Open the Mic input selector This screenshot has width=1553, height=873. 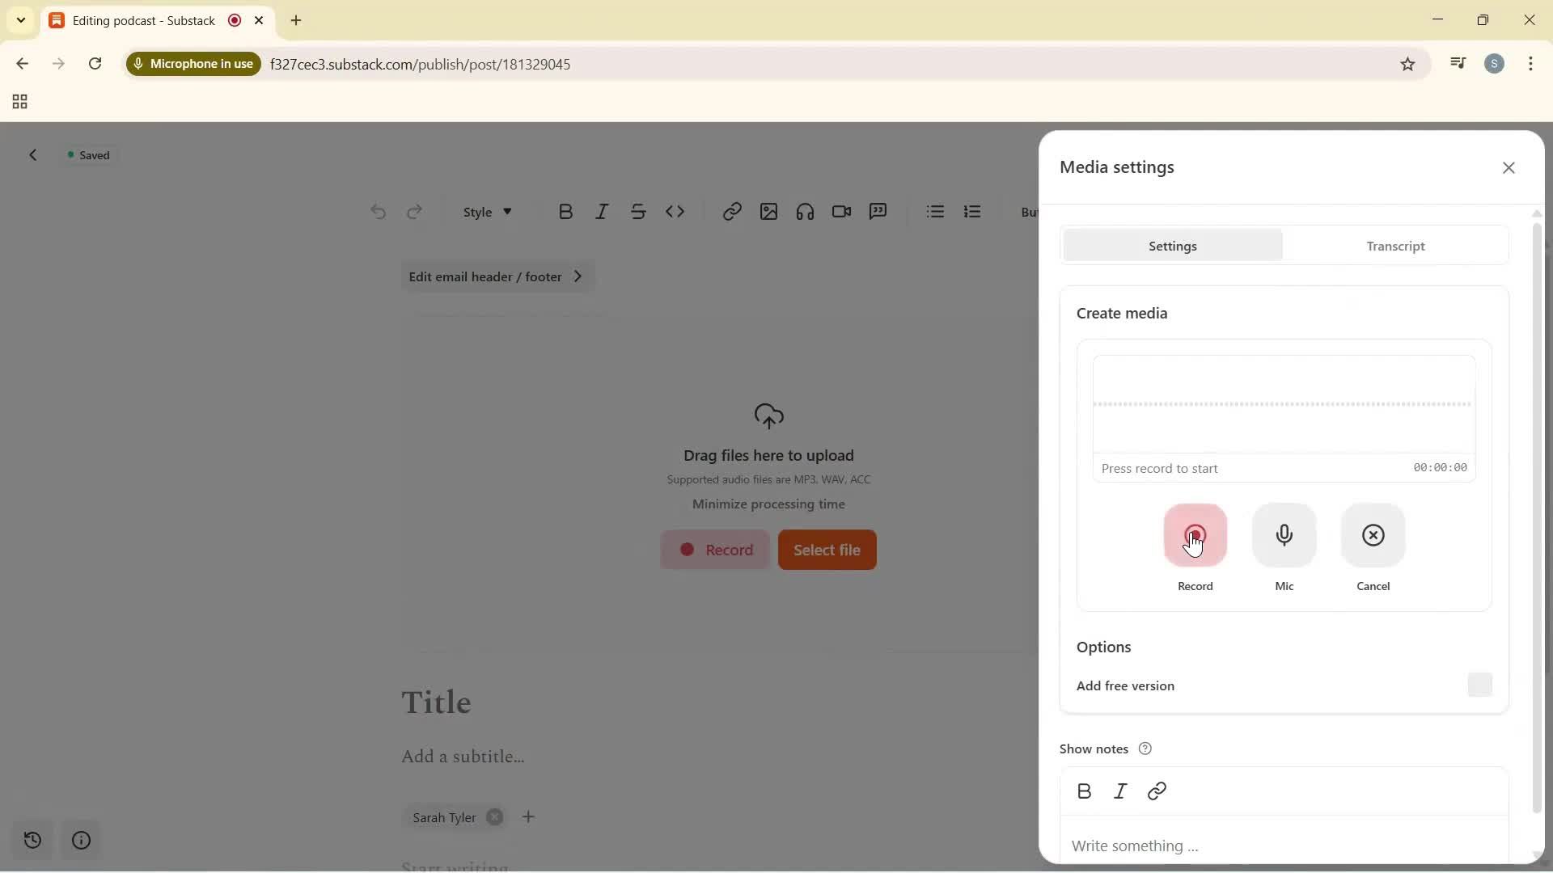pyautogui.click(x=1284, y=536)
